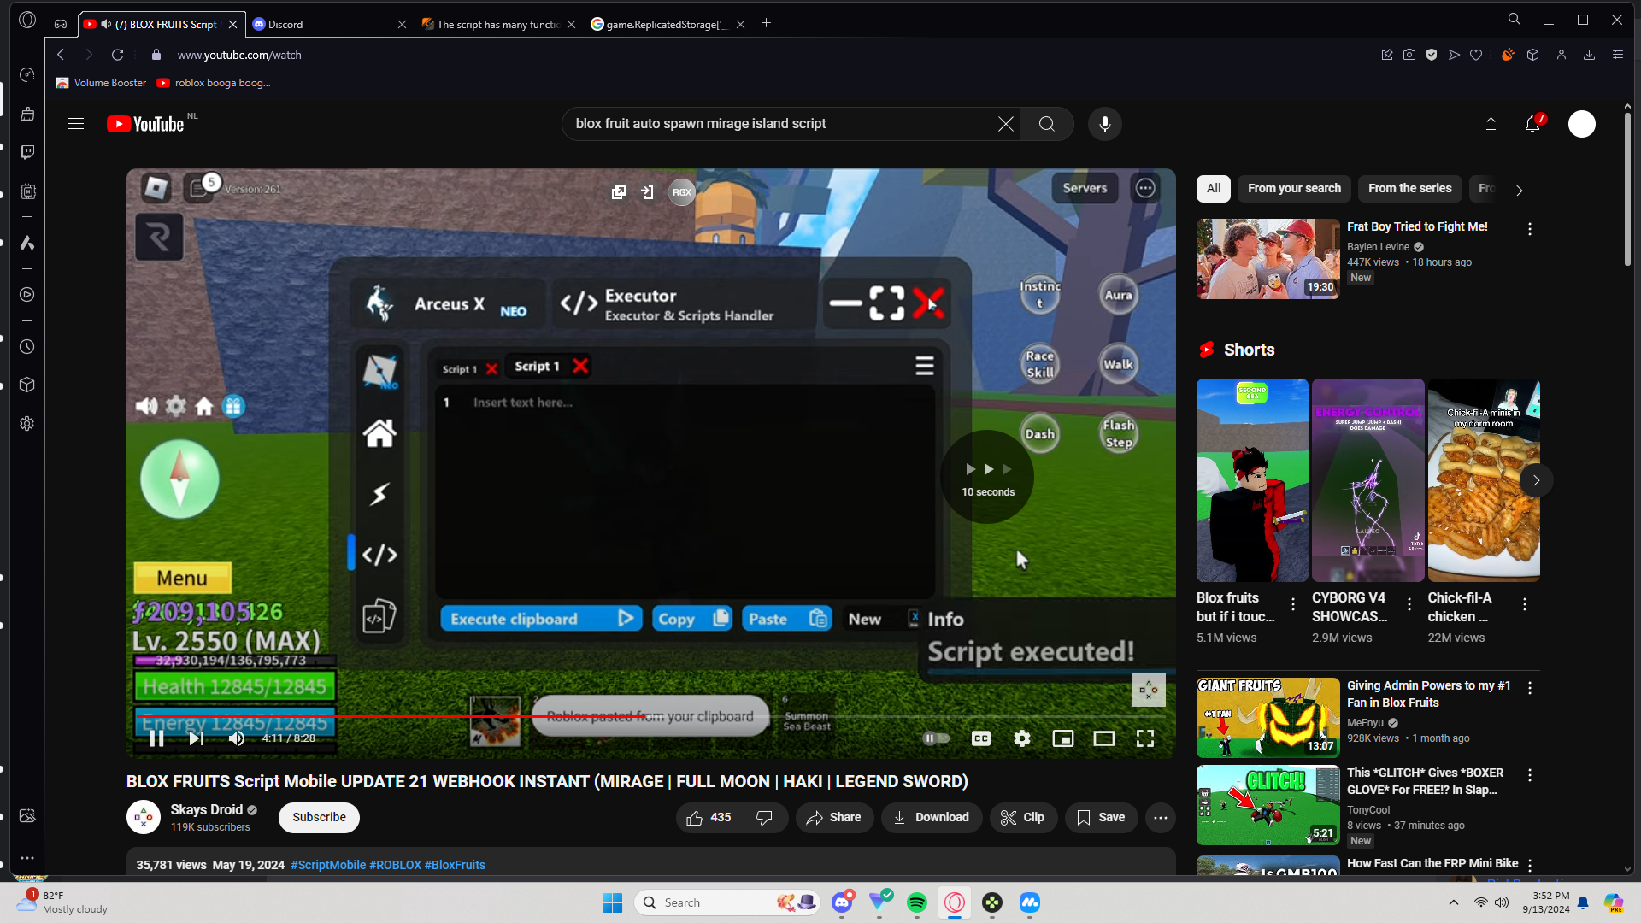
Task: Share the Blox Fruits video
Action: click(x=834, y=818)
